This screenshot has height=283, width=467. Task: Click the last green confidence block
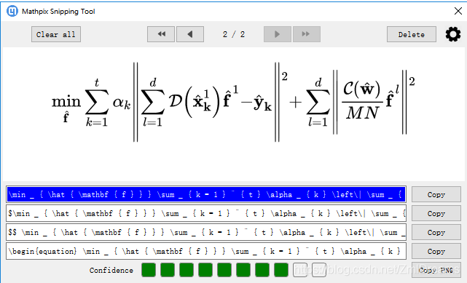click(x=281, y=270)
